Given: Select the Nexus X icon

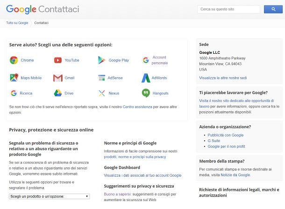Looking at the screenshot, I should (x=101, y=93).
